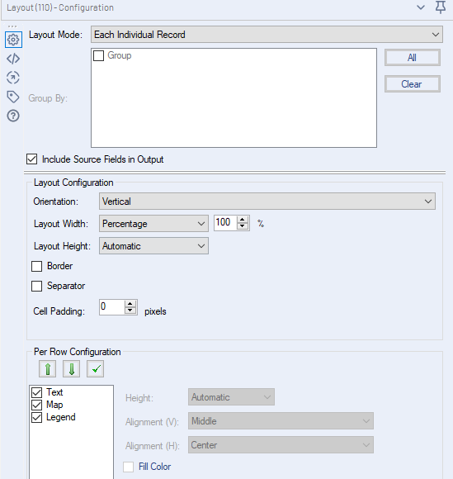Image resolution: width=453 pixels, height=479 pixels.
Task: Open the XML view code icon
Action: click(x=13, y=59)
